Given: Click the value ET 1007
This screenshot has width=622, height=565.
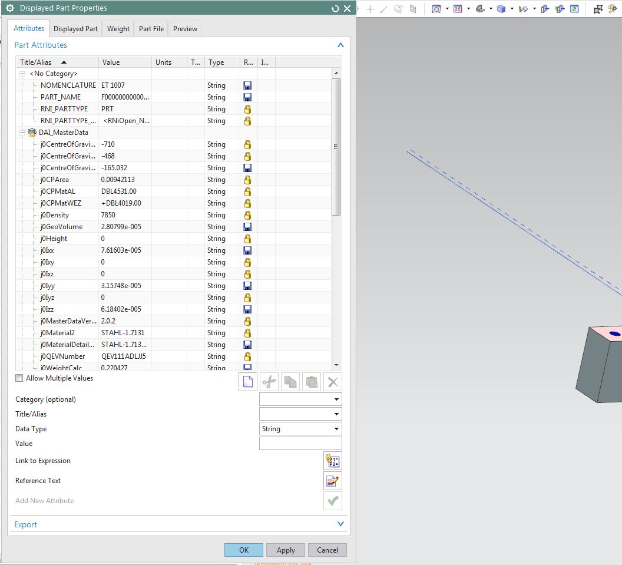Looking at the screenshot, I should click(x=113, y=85).
